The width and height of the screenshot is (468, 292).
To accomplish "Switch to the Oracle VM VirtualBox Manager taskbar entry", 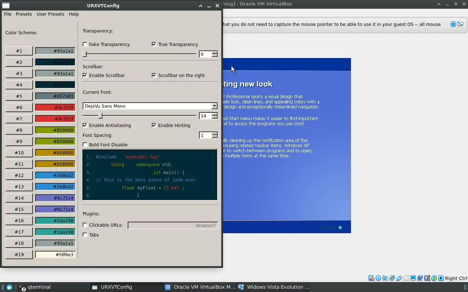I will (200, 287).
